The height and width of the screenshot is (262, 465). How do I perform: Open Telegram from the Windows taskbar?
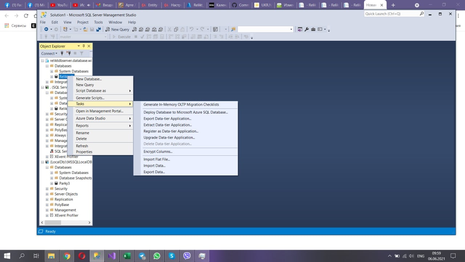point(142,256)
